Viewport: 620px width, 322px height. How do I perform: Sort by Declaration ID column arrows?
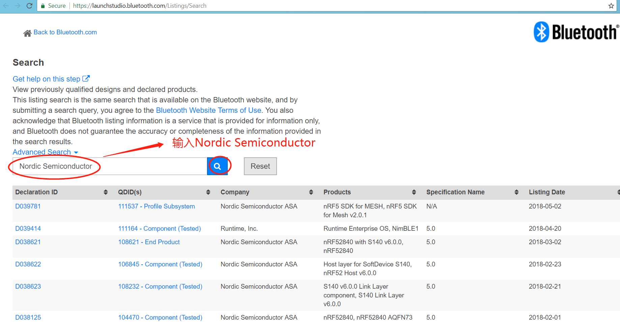[x=106, y=192]
